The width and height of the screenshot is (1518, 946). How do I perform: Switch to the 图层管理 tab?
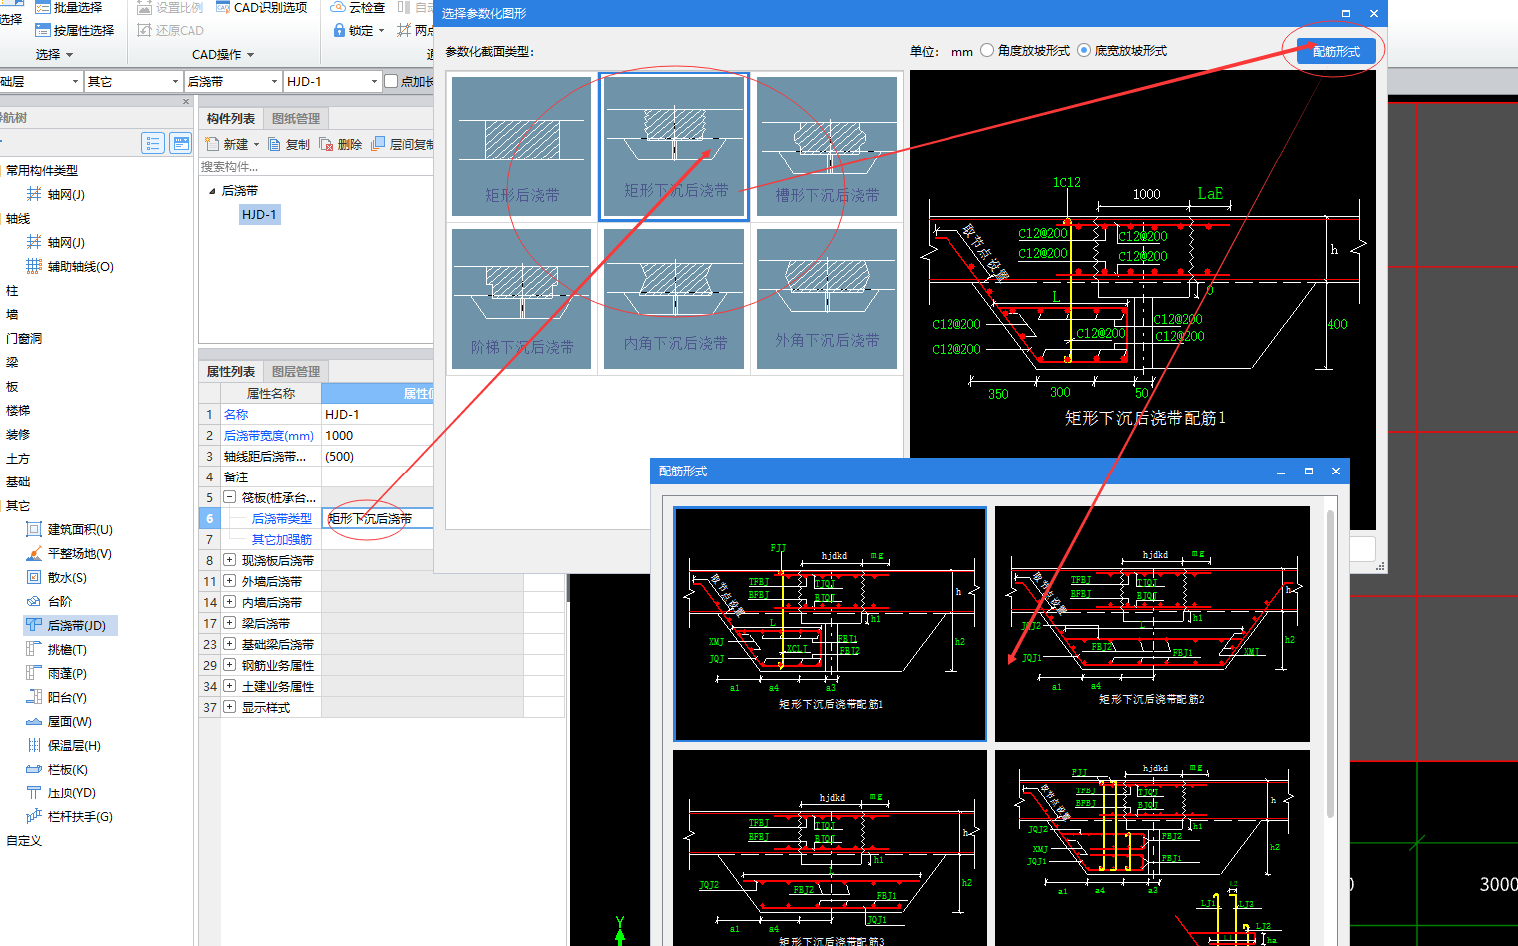296,371
